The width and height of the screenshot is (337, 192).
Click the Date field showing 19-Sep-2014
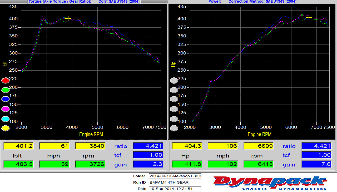coord(175,189)
